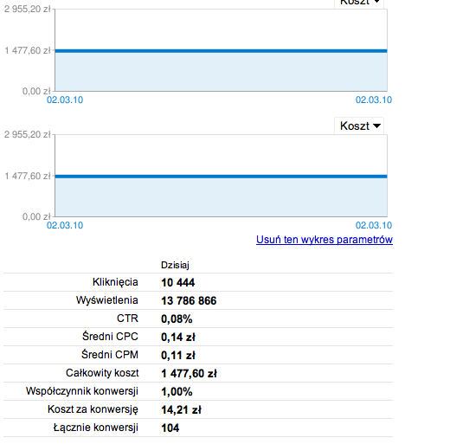Select the Wyświetlenia value 13 786 866
Image resolution: width=450 pixels, height=444 pixels.
(189, 300)
